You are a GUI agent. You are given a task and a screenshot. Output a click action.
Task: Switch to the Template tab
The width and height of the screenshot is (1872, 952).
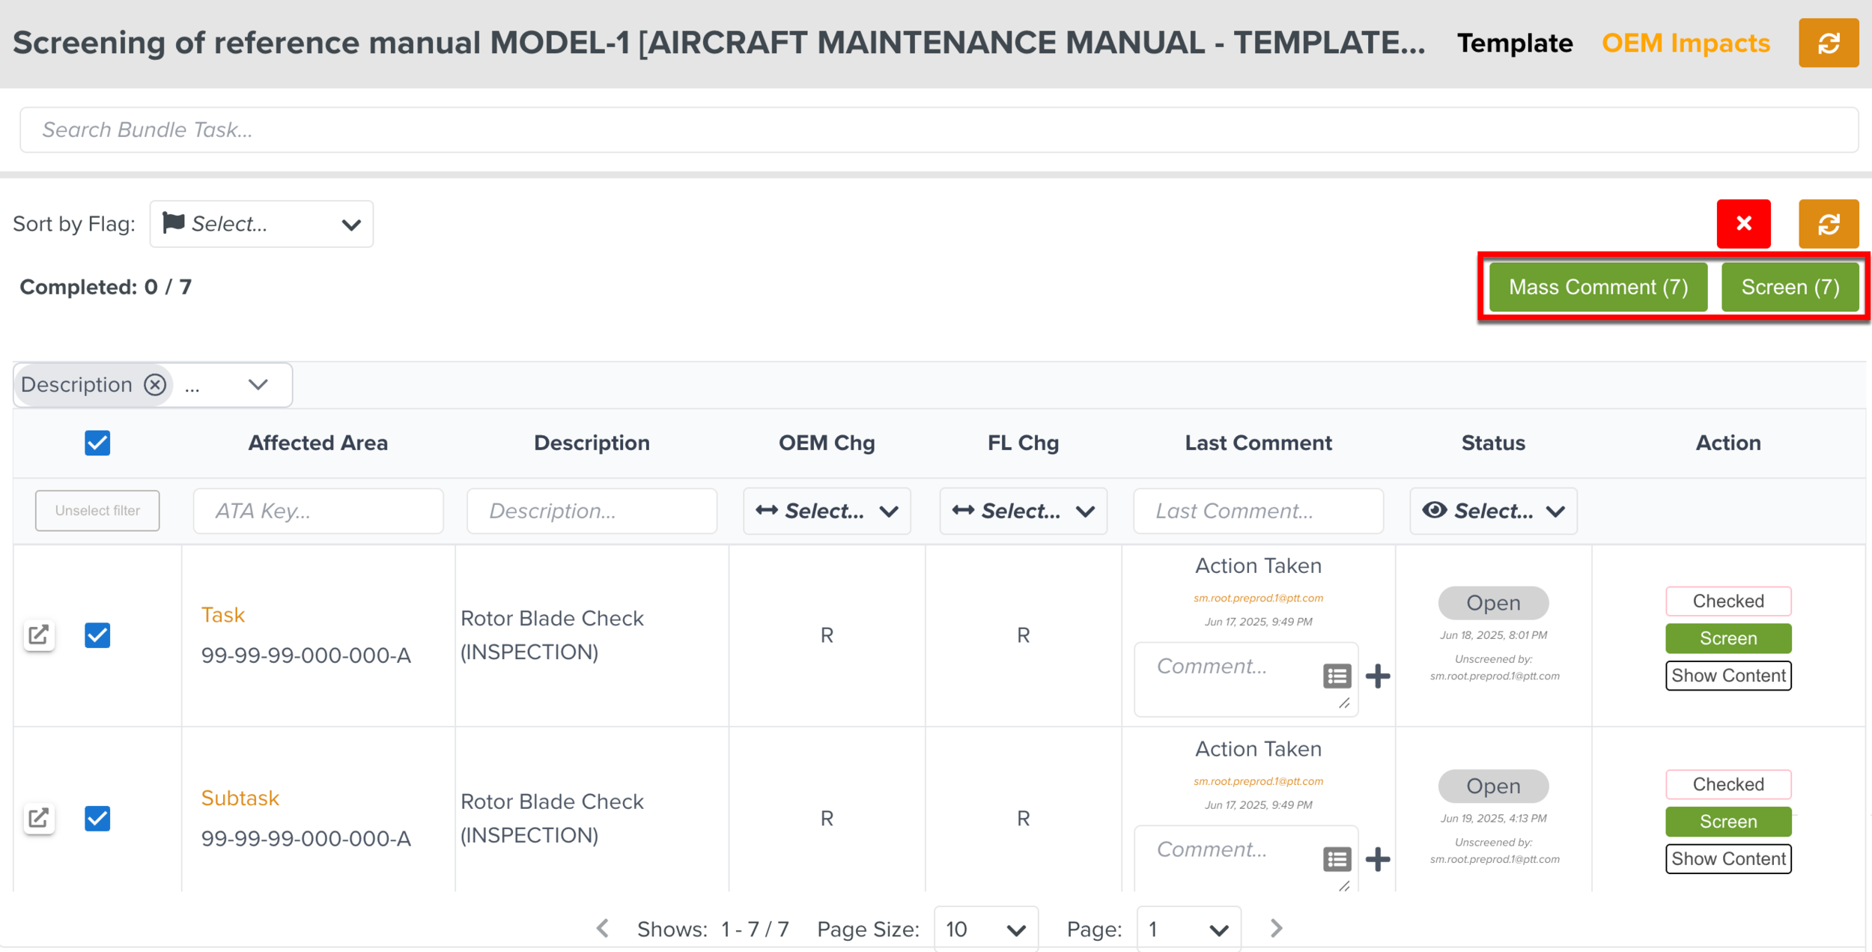pyautogui.click(x=1514, y=43)
